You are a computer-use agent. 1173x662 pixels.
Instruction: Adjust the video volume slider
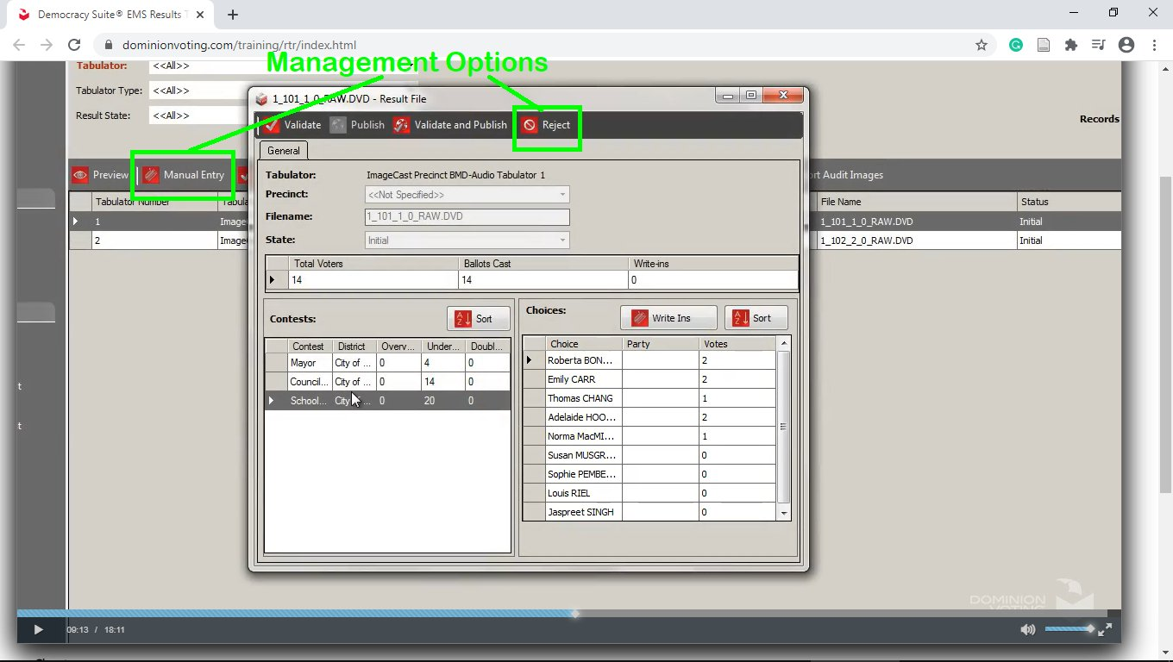click(1069, 628)
